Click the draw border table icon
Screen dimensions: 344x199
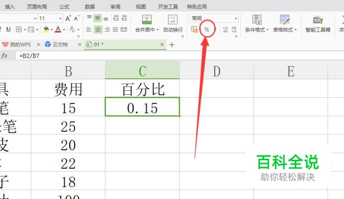[31, 29]
